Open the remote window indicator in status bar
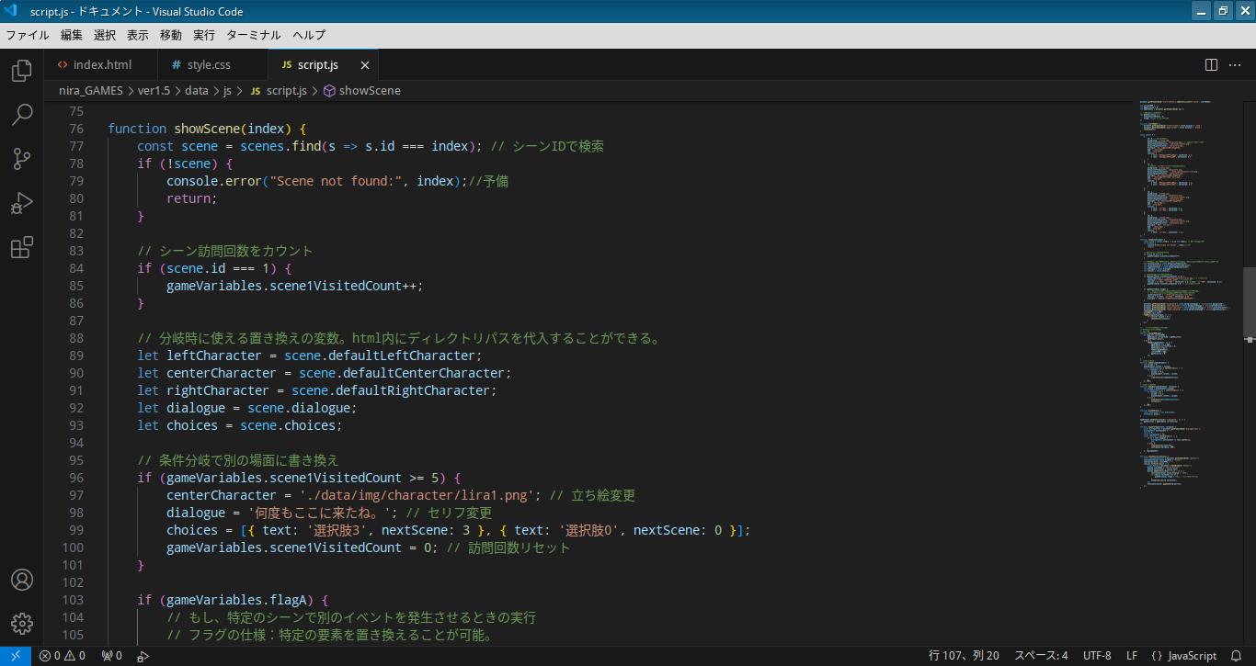The height and width of the screenshot is (666, 1256). [x=16, y=656]
